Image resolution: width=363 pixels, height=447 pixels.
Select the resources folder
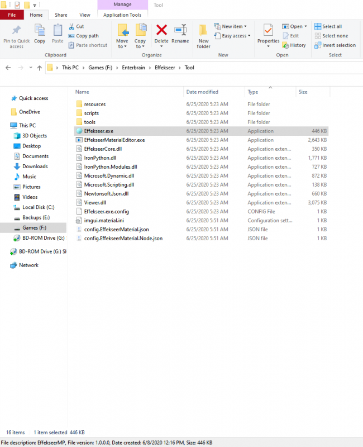[201, 104]
